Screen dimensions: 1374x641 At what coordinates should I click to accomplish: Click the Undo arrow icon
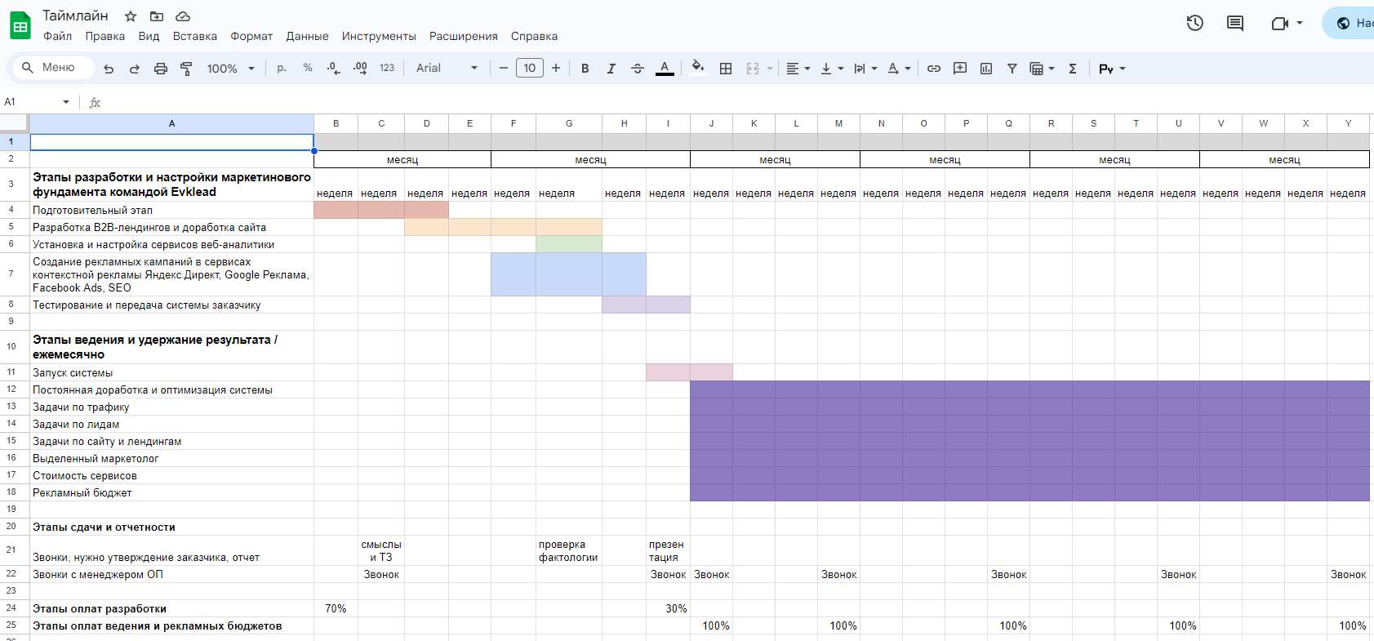pos(109,69)
